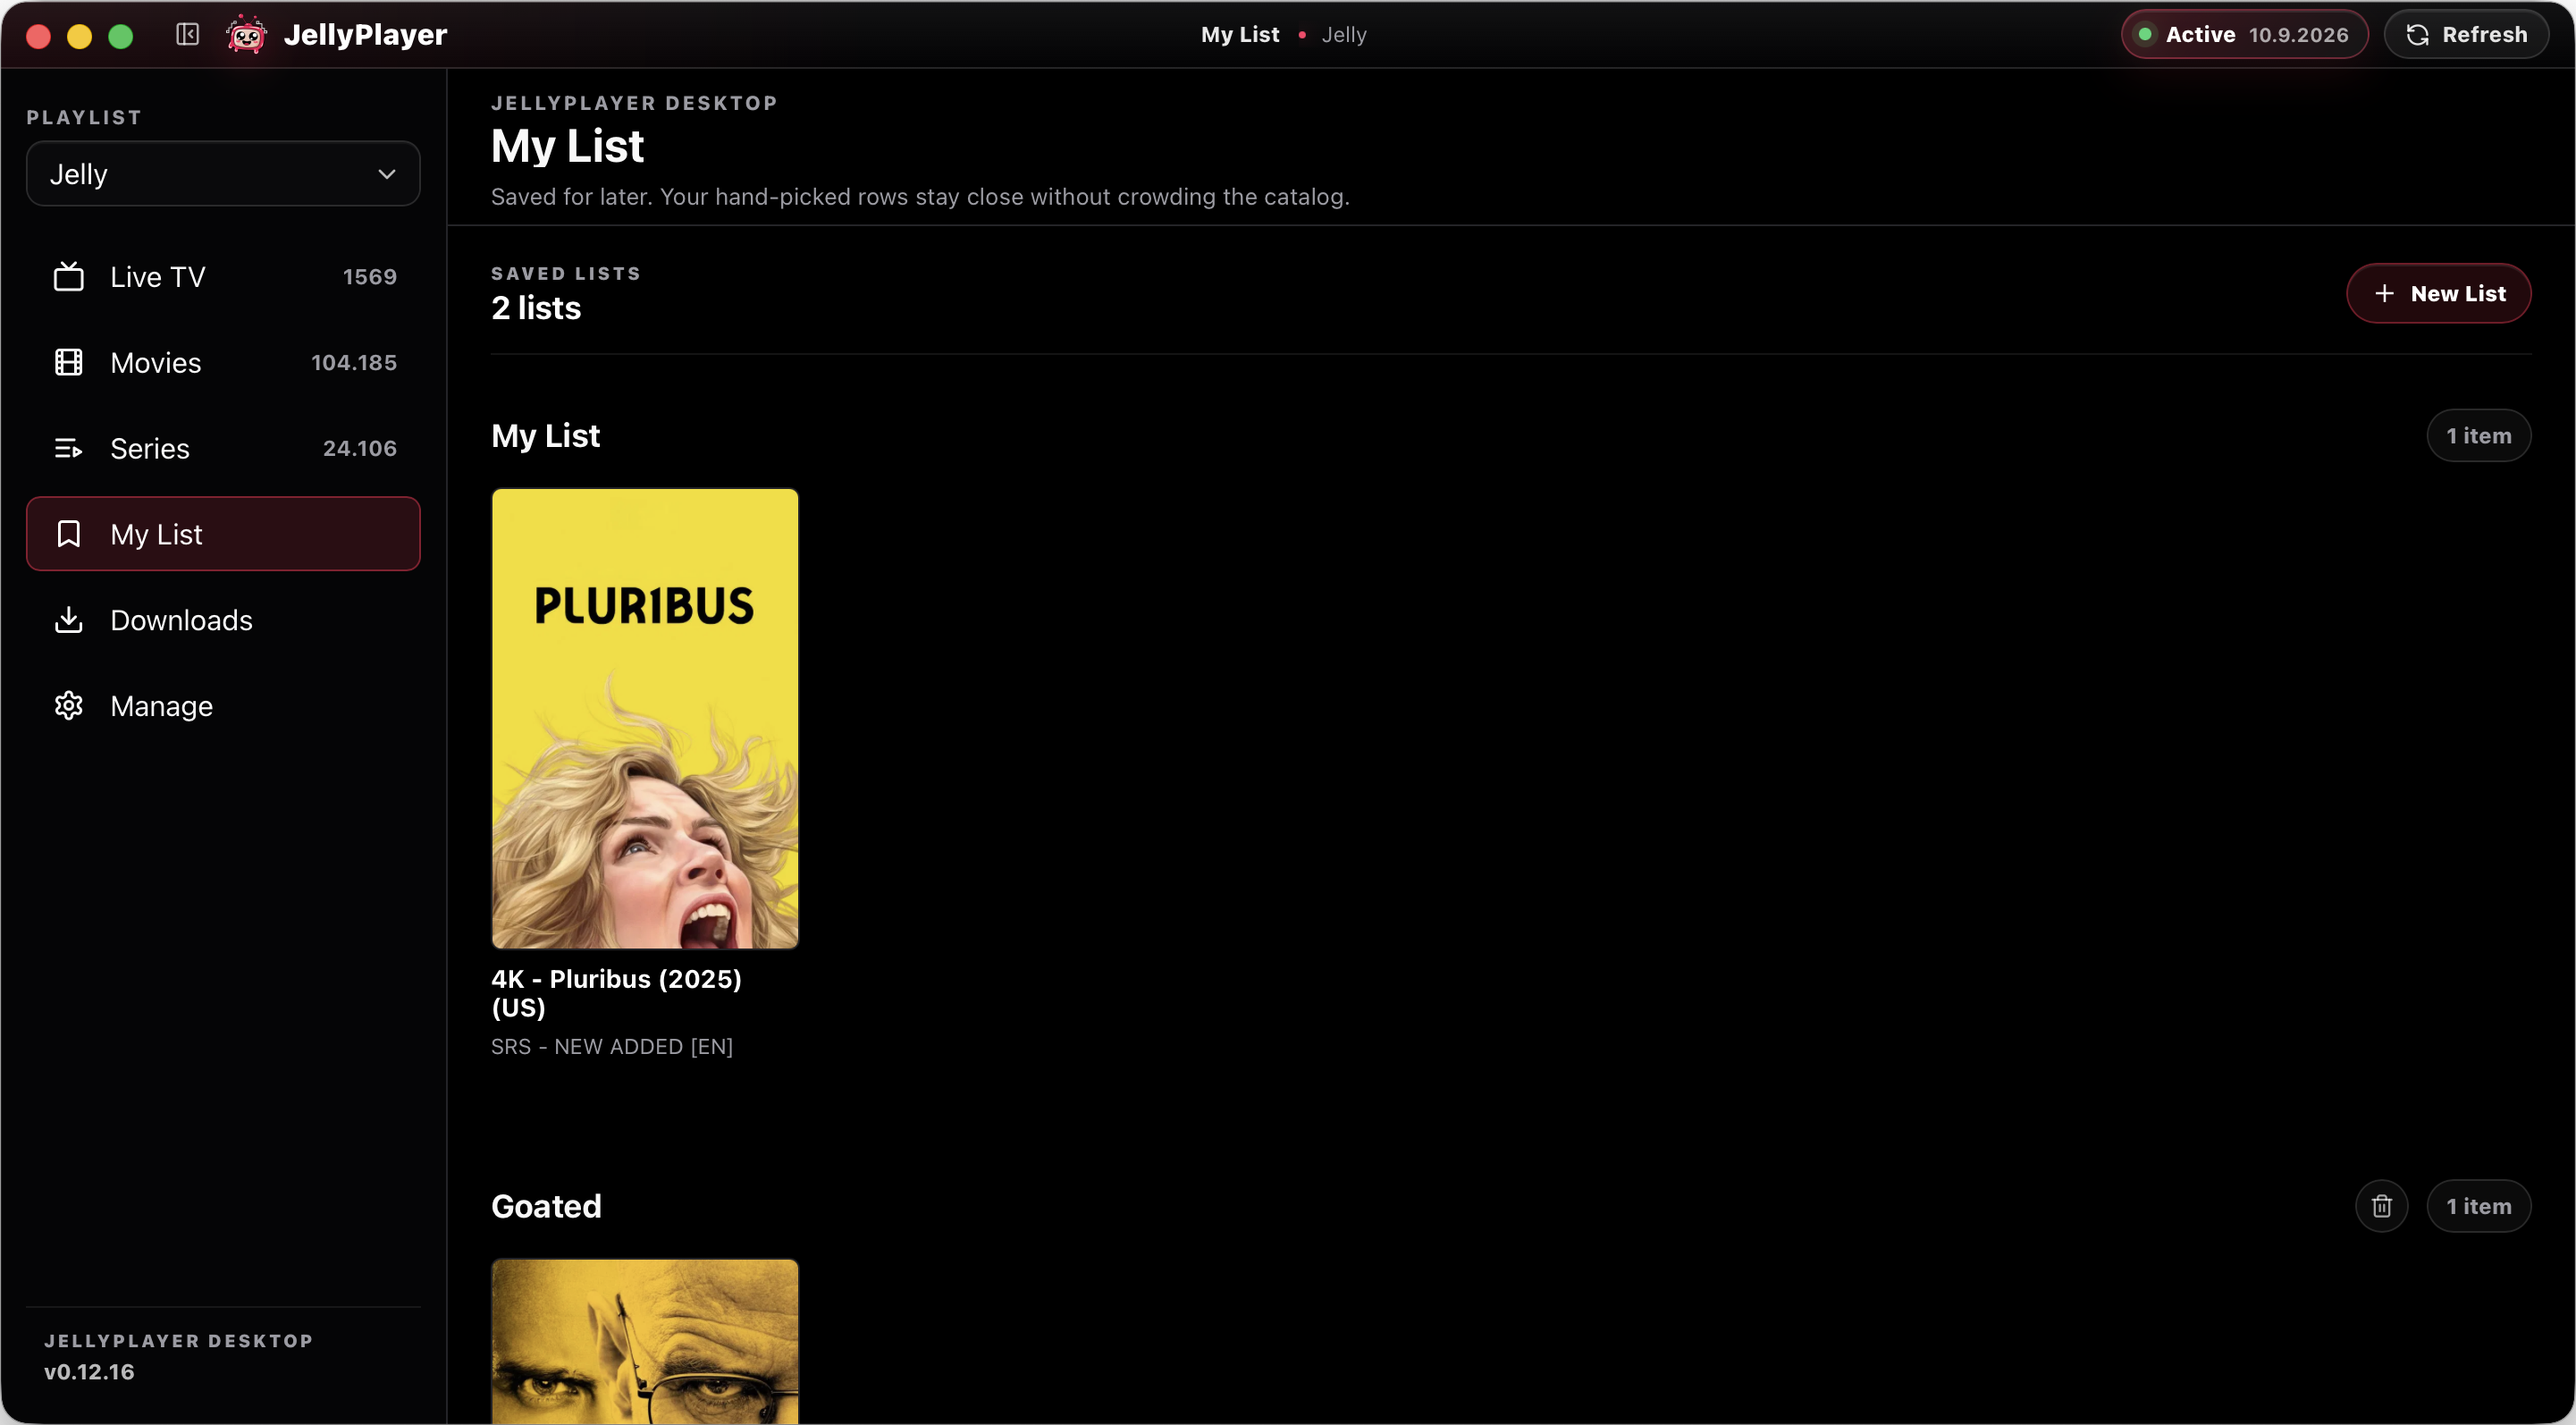The image size is (2576, 1425).
Task: Expand the playlist chevron arrow
Action: (387, 174)
